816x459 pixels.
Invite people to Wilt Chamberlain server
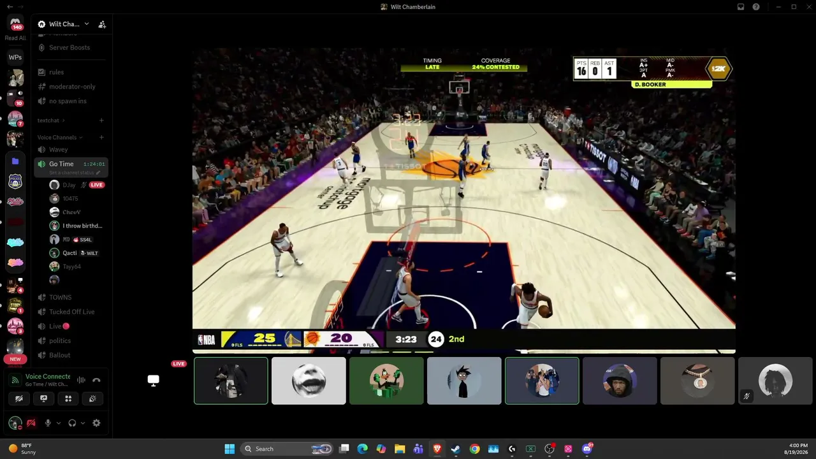(x=102, y=24)
